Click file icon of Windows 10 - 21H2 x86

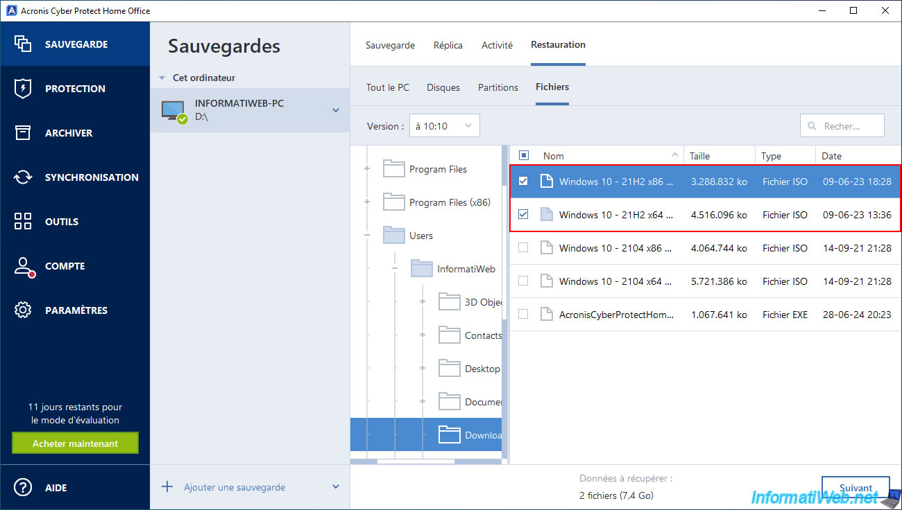pos(547,182)
